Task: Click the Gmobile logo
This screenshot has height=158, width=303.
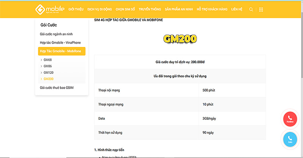Action: pos(50,9)
